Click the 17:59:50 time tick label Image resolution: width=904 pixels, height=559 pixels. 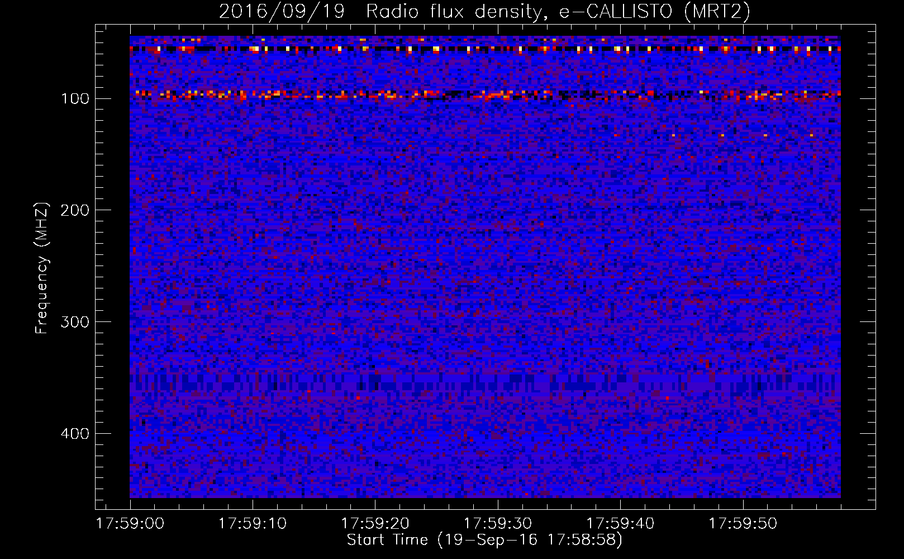tap(743, 524)
